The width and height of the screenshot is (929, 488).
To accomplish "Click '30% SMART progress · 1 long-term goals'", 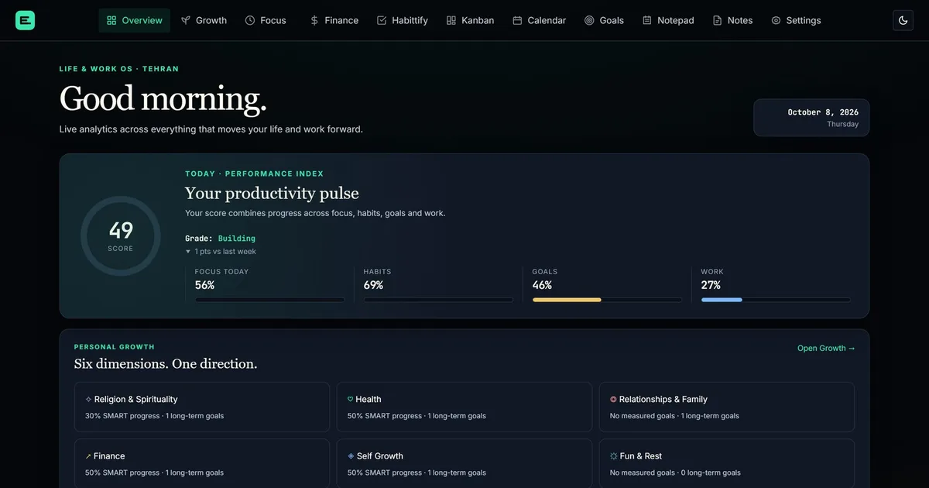I will click(154, 416).
